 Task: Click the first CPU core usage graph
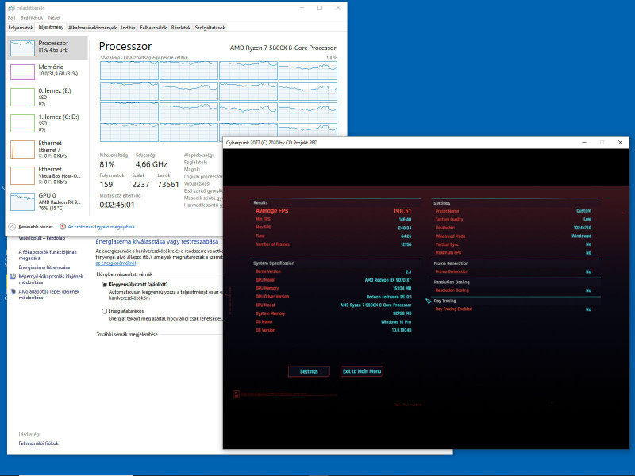(129, 71)
